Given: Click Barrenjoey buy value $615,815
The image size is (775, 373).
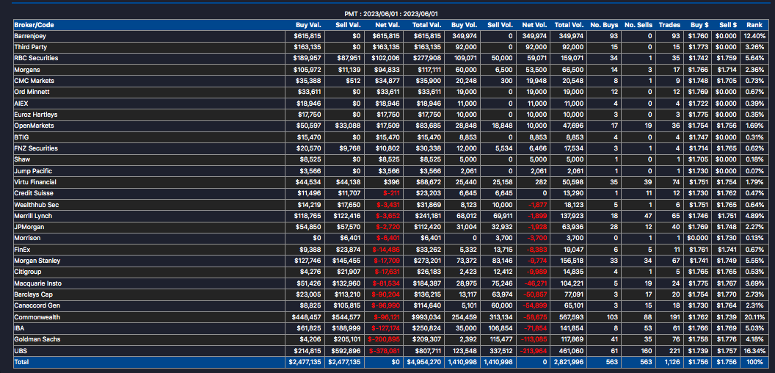Looking at the screenshot, I should [x=308, y=36].
